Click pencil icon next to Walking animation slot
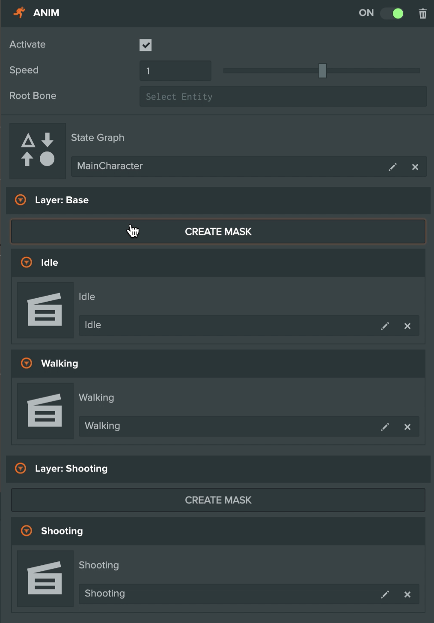The image size is (434, 623). [x=385, y=427]
